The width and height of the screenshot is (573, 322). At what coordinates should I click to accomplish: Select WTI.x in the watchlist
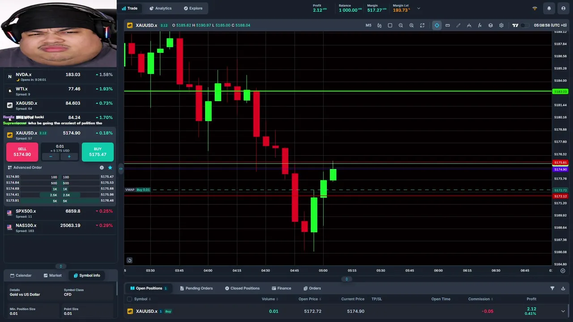pos(60,91)
